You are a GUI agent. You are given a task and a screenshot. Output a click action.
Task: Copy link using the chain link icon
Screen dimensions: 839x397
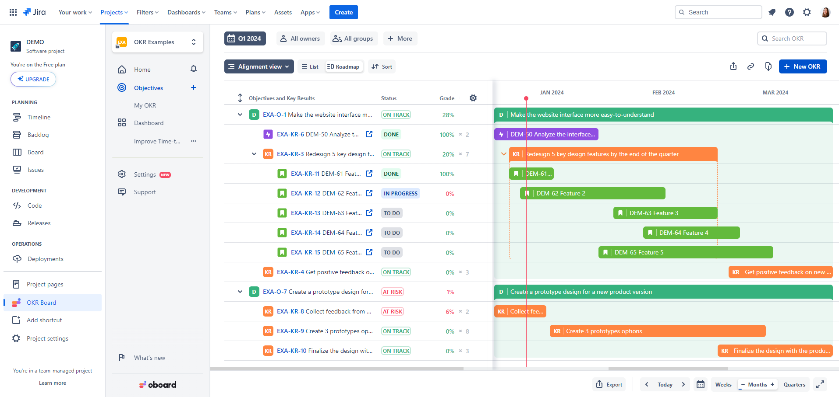(x=750, y=66)
